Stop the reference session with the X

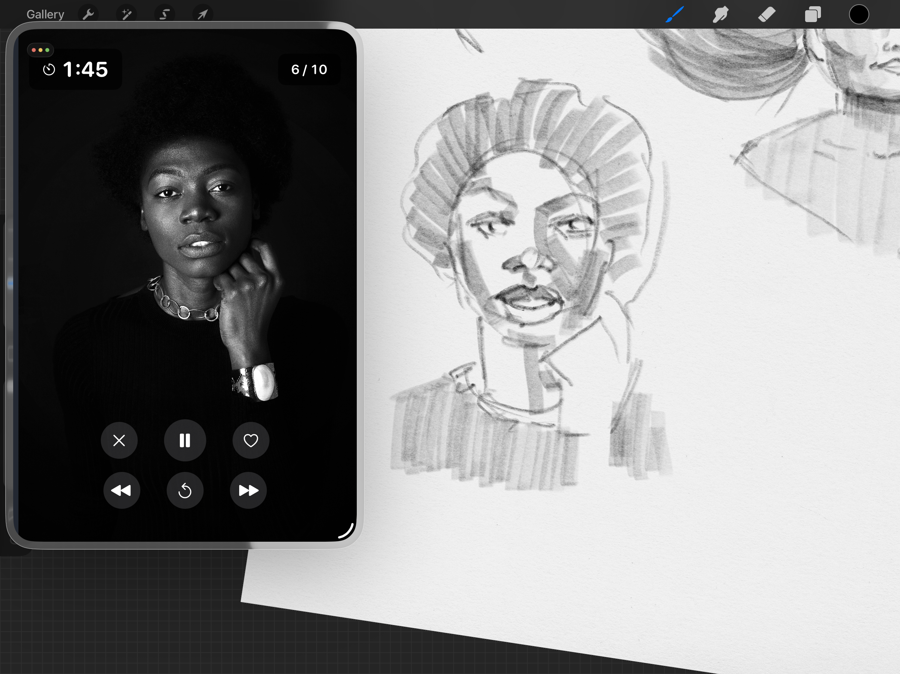pyautogui.click(x=119, y=441)
